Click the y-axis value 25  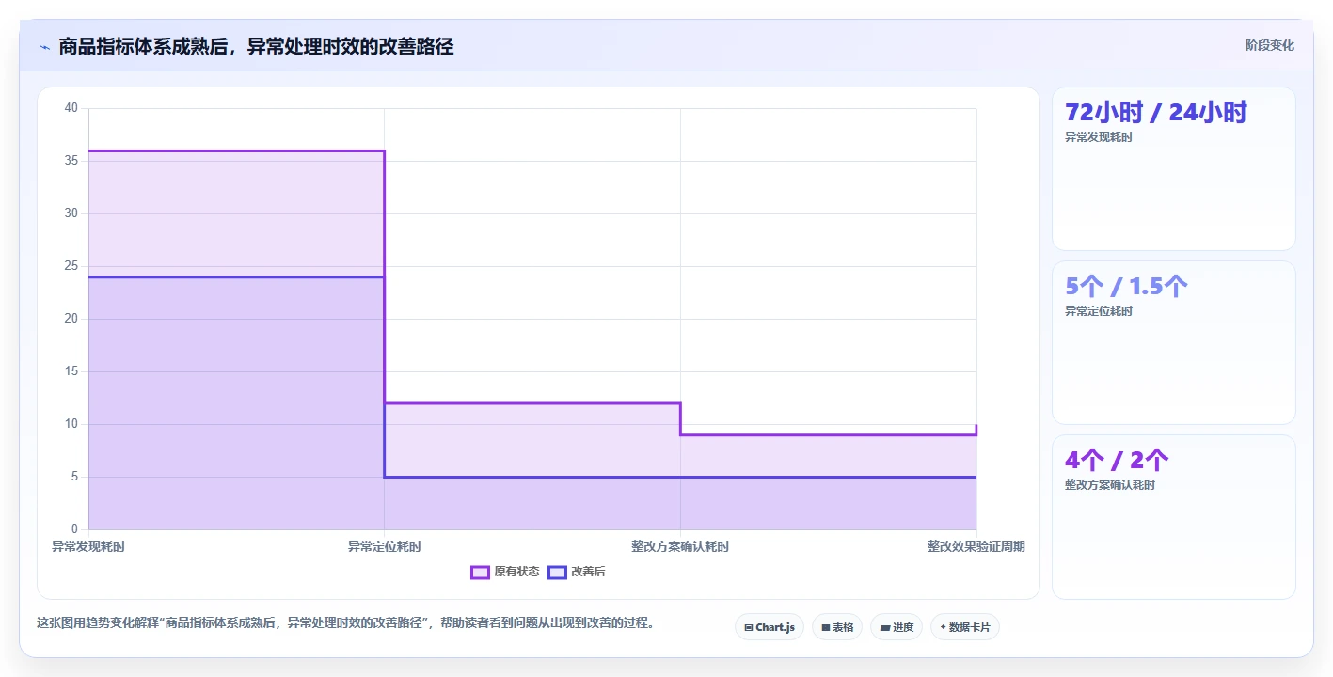point(71,266)
